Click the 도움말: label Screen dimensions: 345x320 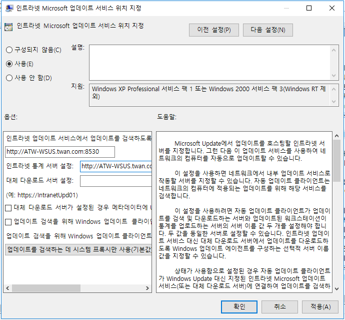167,117
